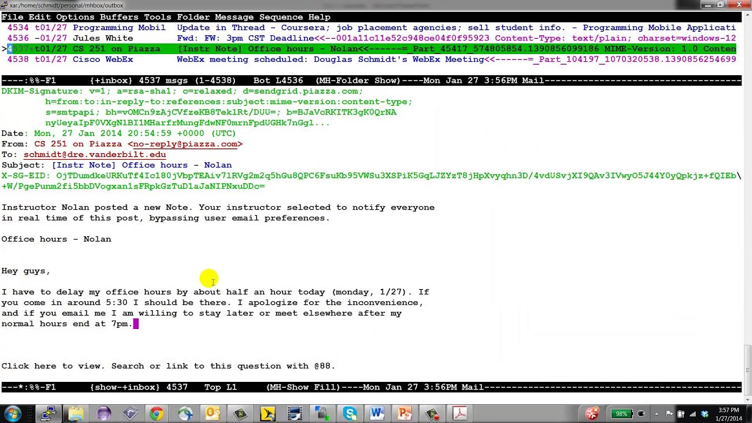
Task: Click the red circular tray icon
Action: tap(592, 414)
